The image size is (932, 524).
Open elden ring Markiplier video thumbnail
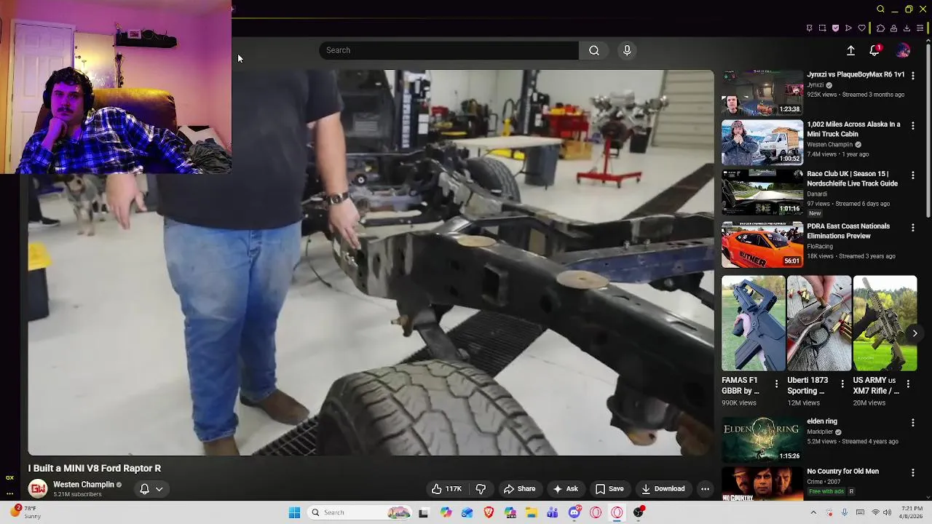coord(762,439)
